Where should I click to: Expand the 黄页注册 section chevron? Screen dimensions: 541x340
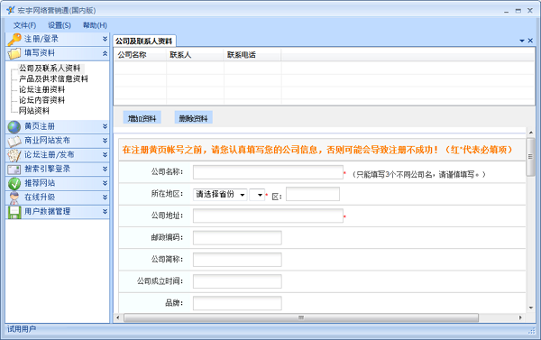[105, 126]
